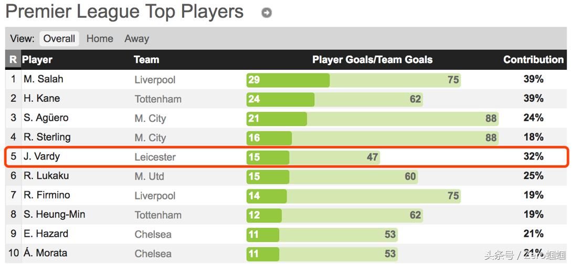Click the Team column header
The image size is (572, 264).
point(146,60)
